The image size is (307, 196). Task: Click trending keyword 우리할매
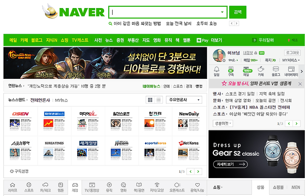pos(266,40)
